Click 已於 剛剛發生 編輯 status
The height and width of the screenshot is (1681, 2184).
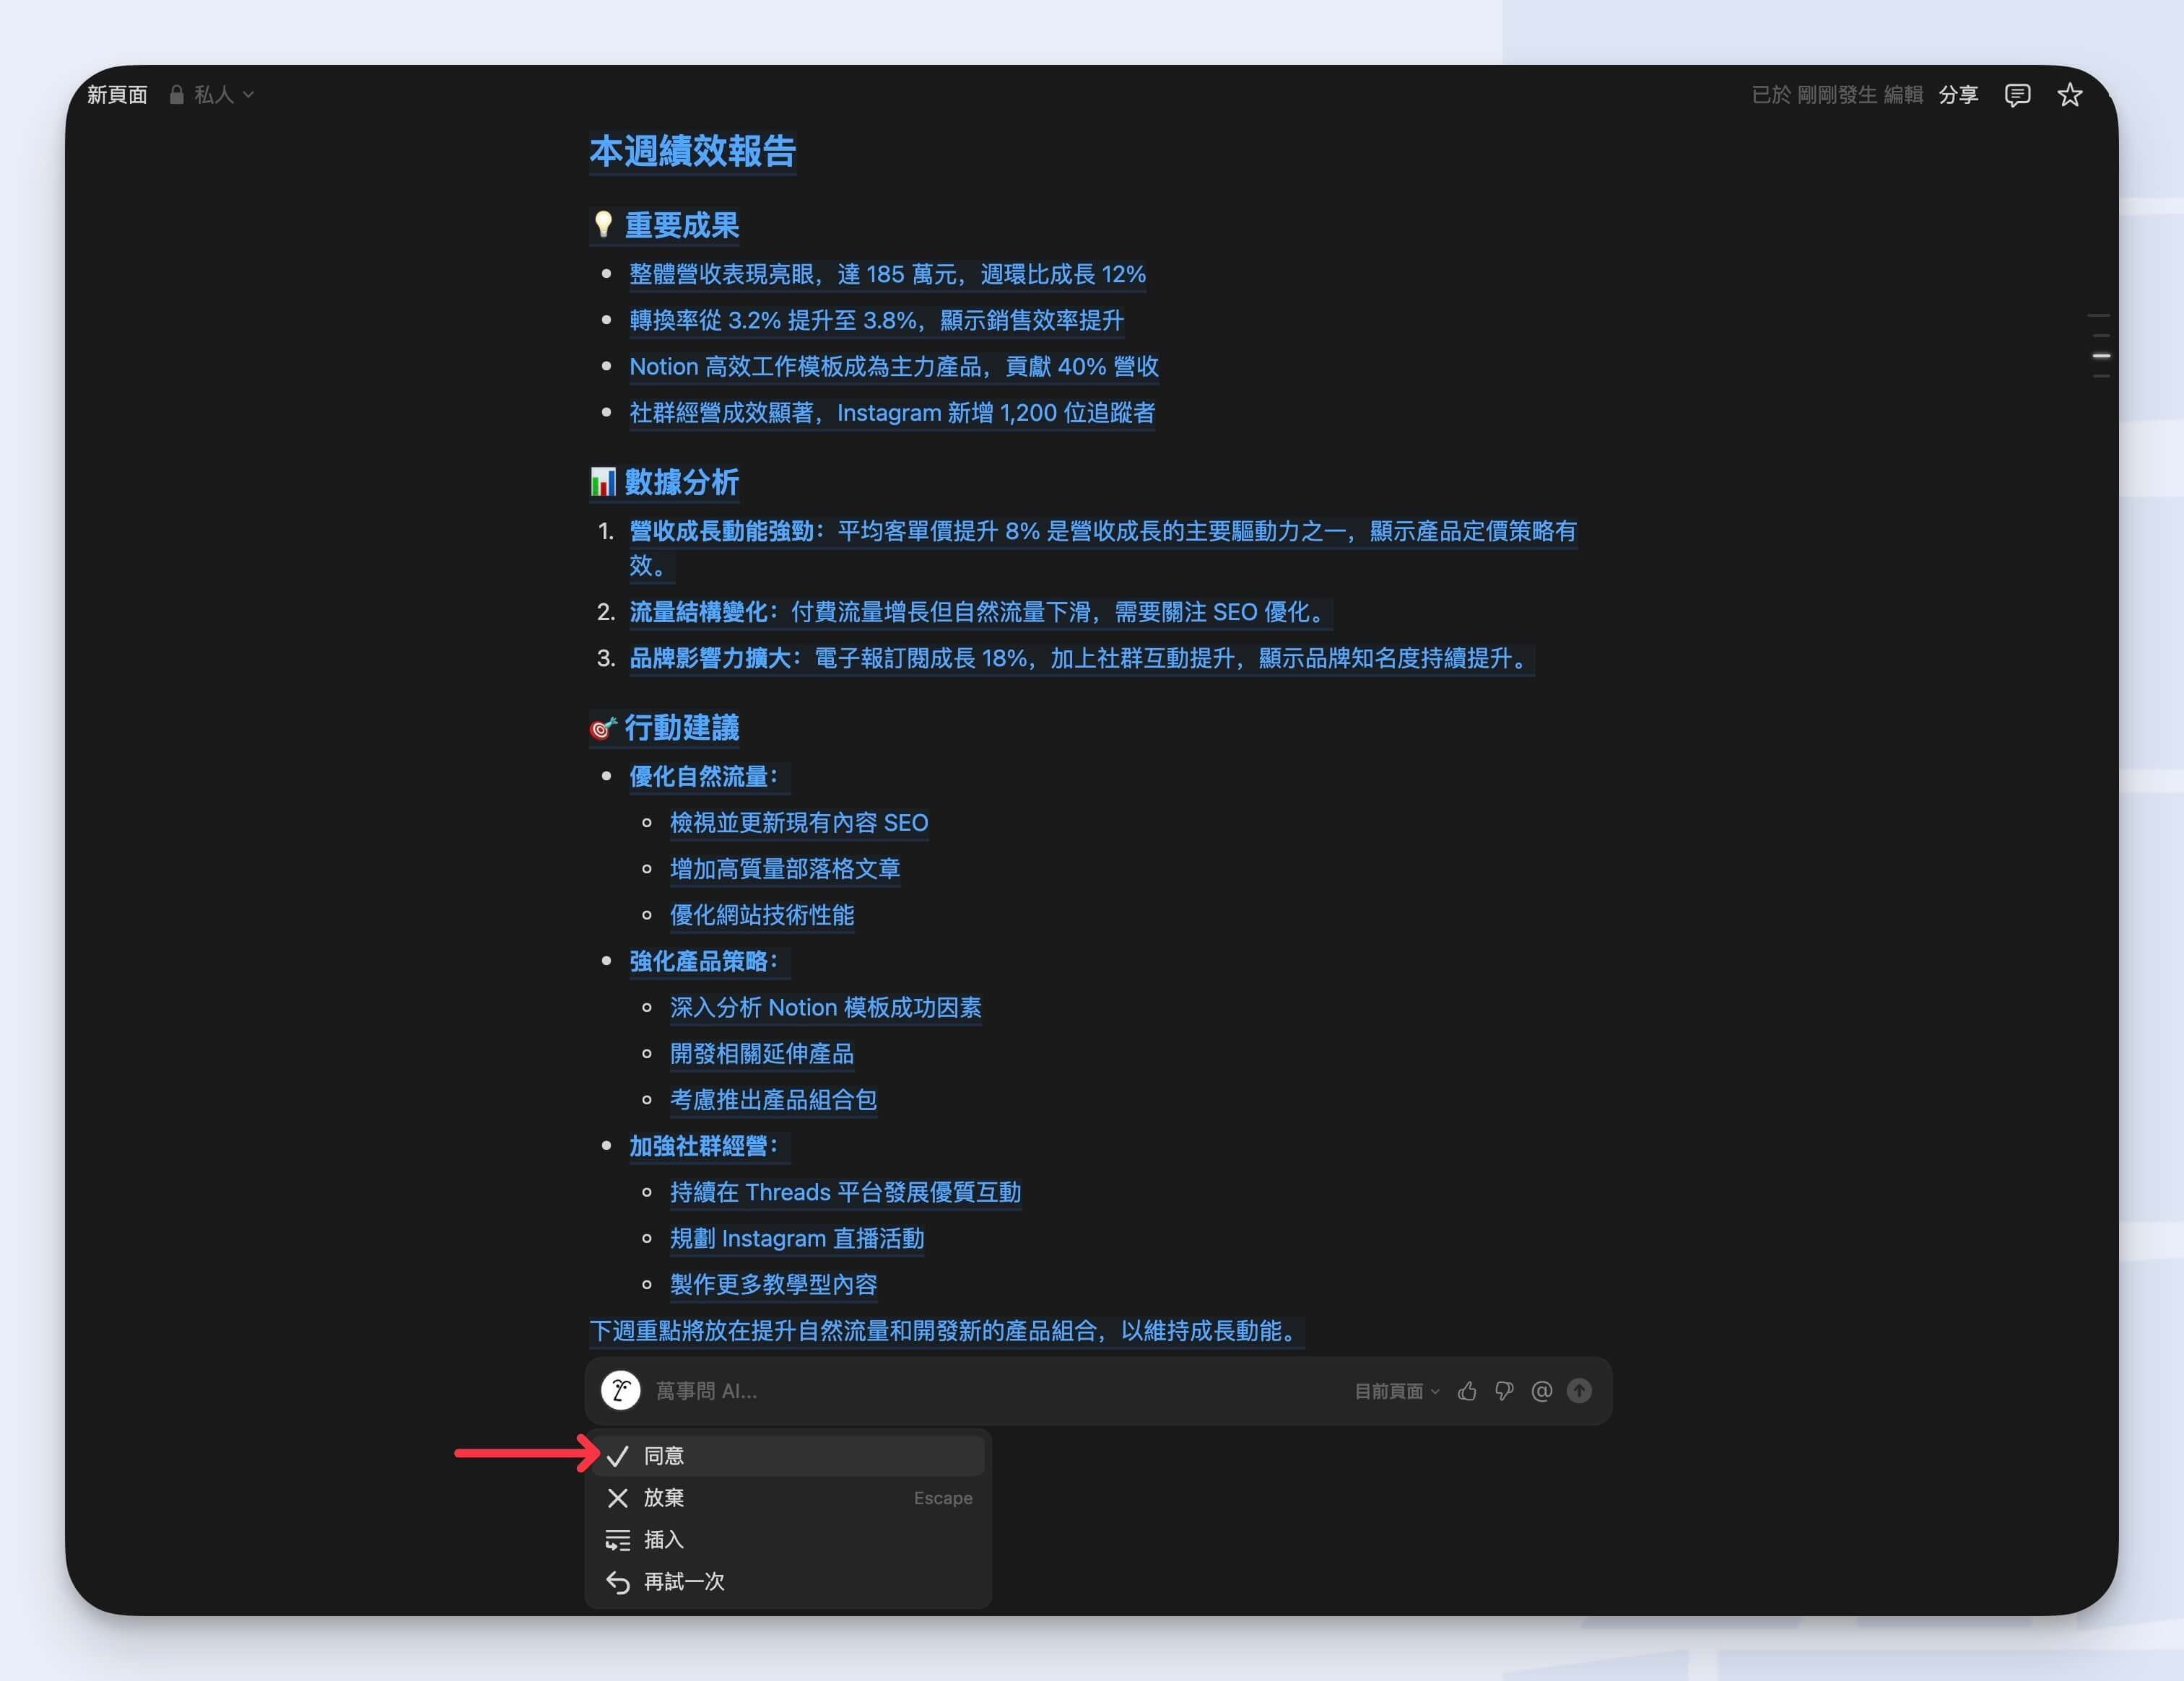pos(1837,95)
